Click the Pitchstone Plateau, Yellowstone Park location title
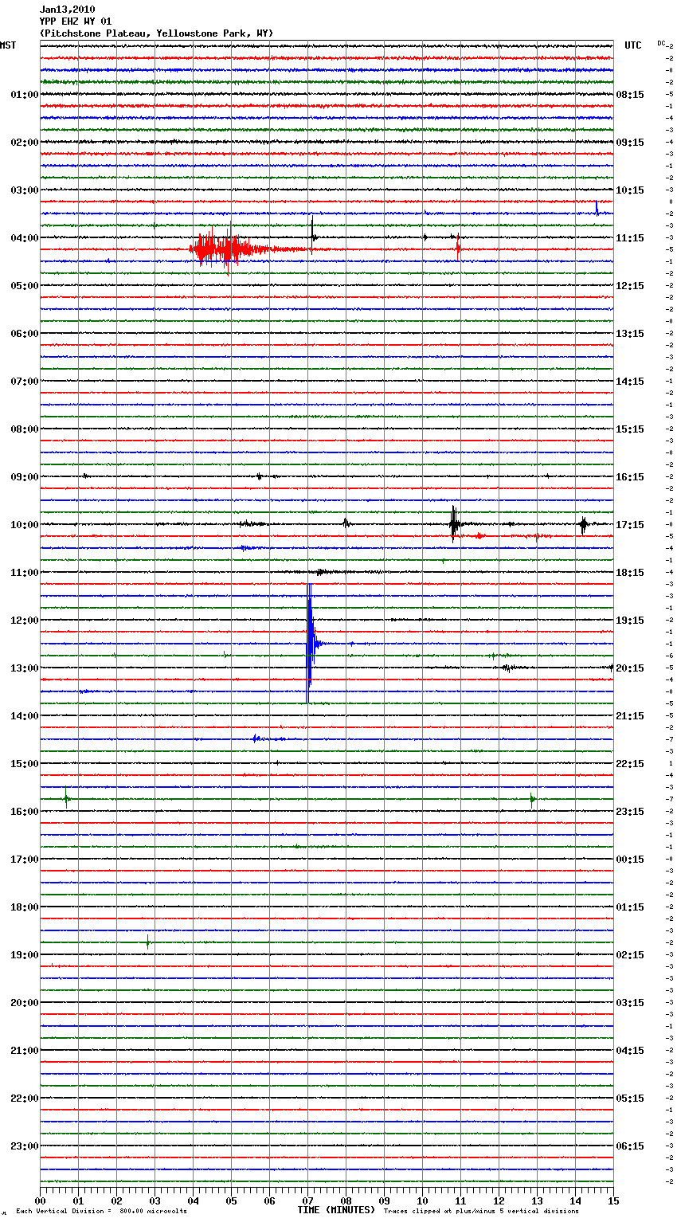 point(156,33)
